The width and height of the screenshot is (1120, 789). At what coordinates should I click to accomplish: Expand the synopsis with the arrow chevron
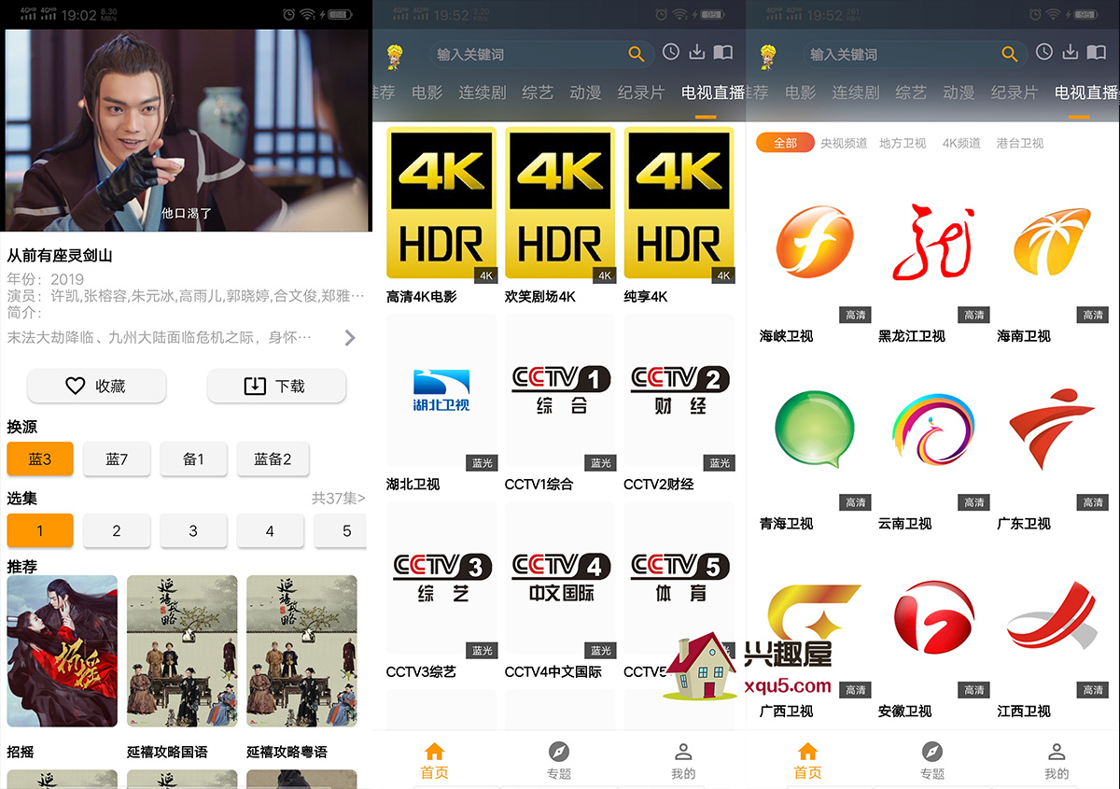pyautogui.click(x=350, y=337)
